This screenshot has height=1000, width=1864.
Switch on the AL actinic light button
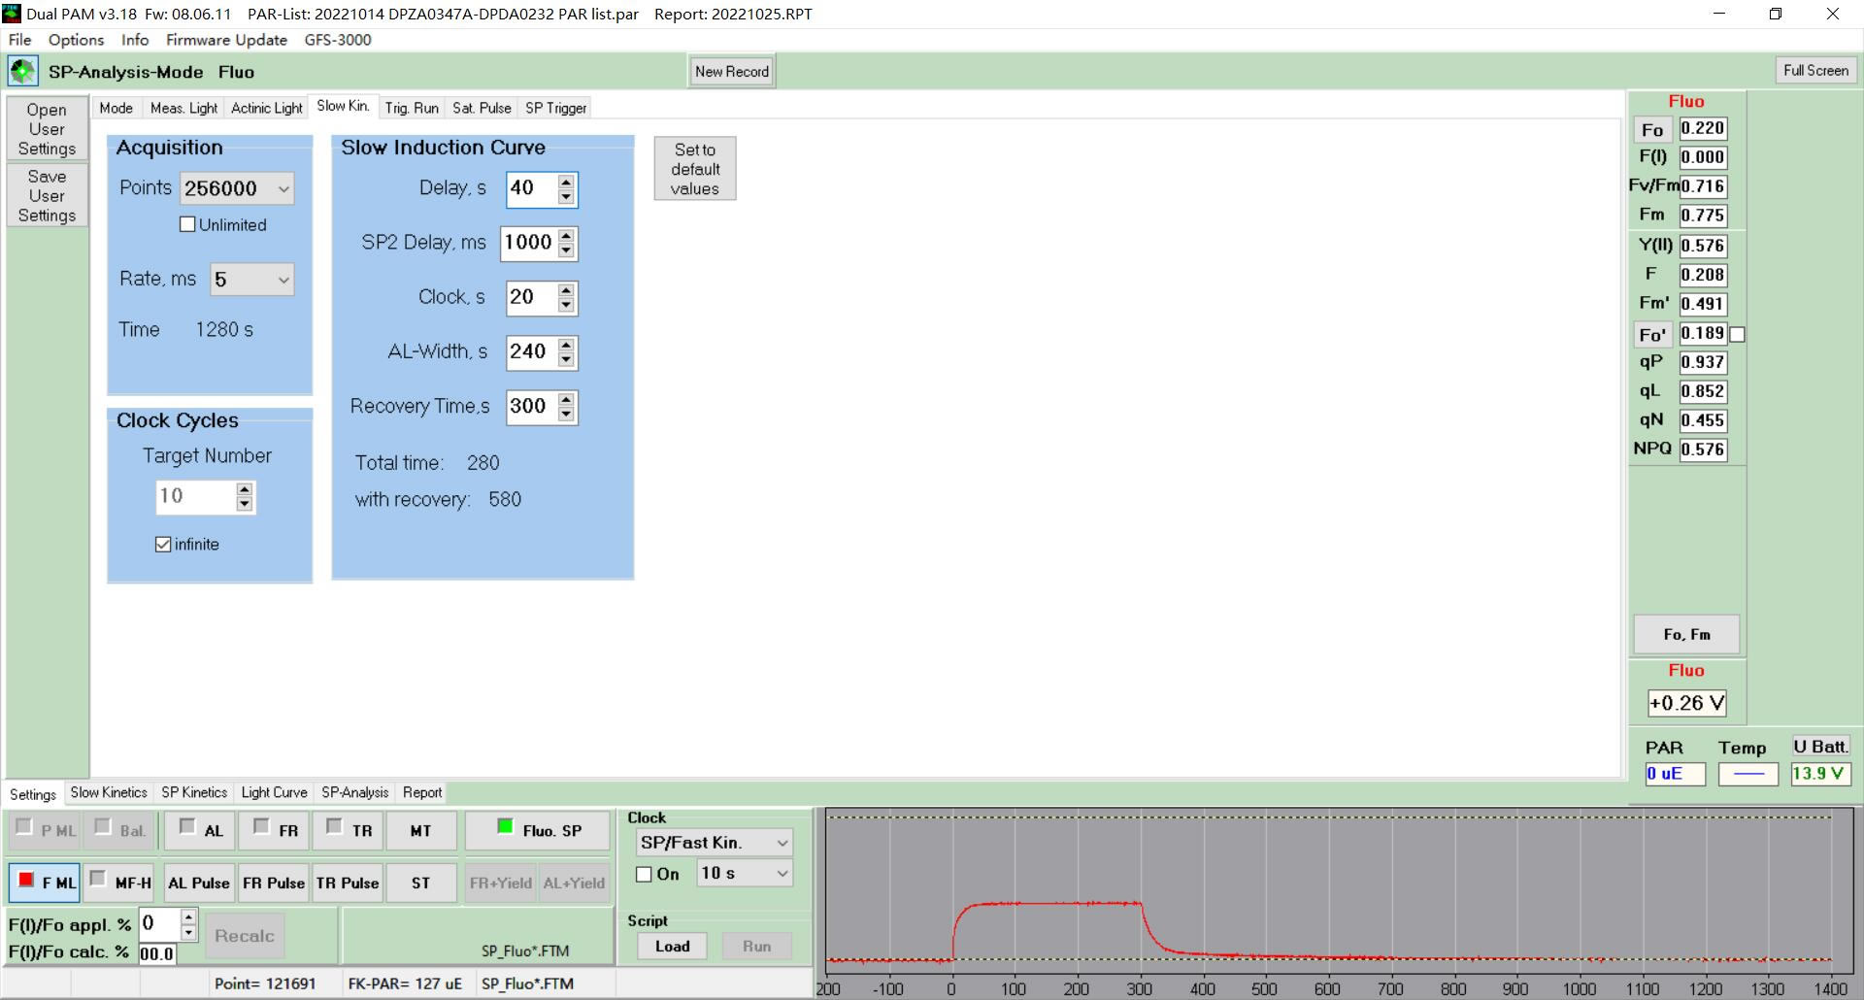tap(200, 830)
